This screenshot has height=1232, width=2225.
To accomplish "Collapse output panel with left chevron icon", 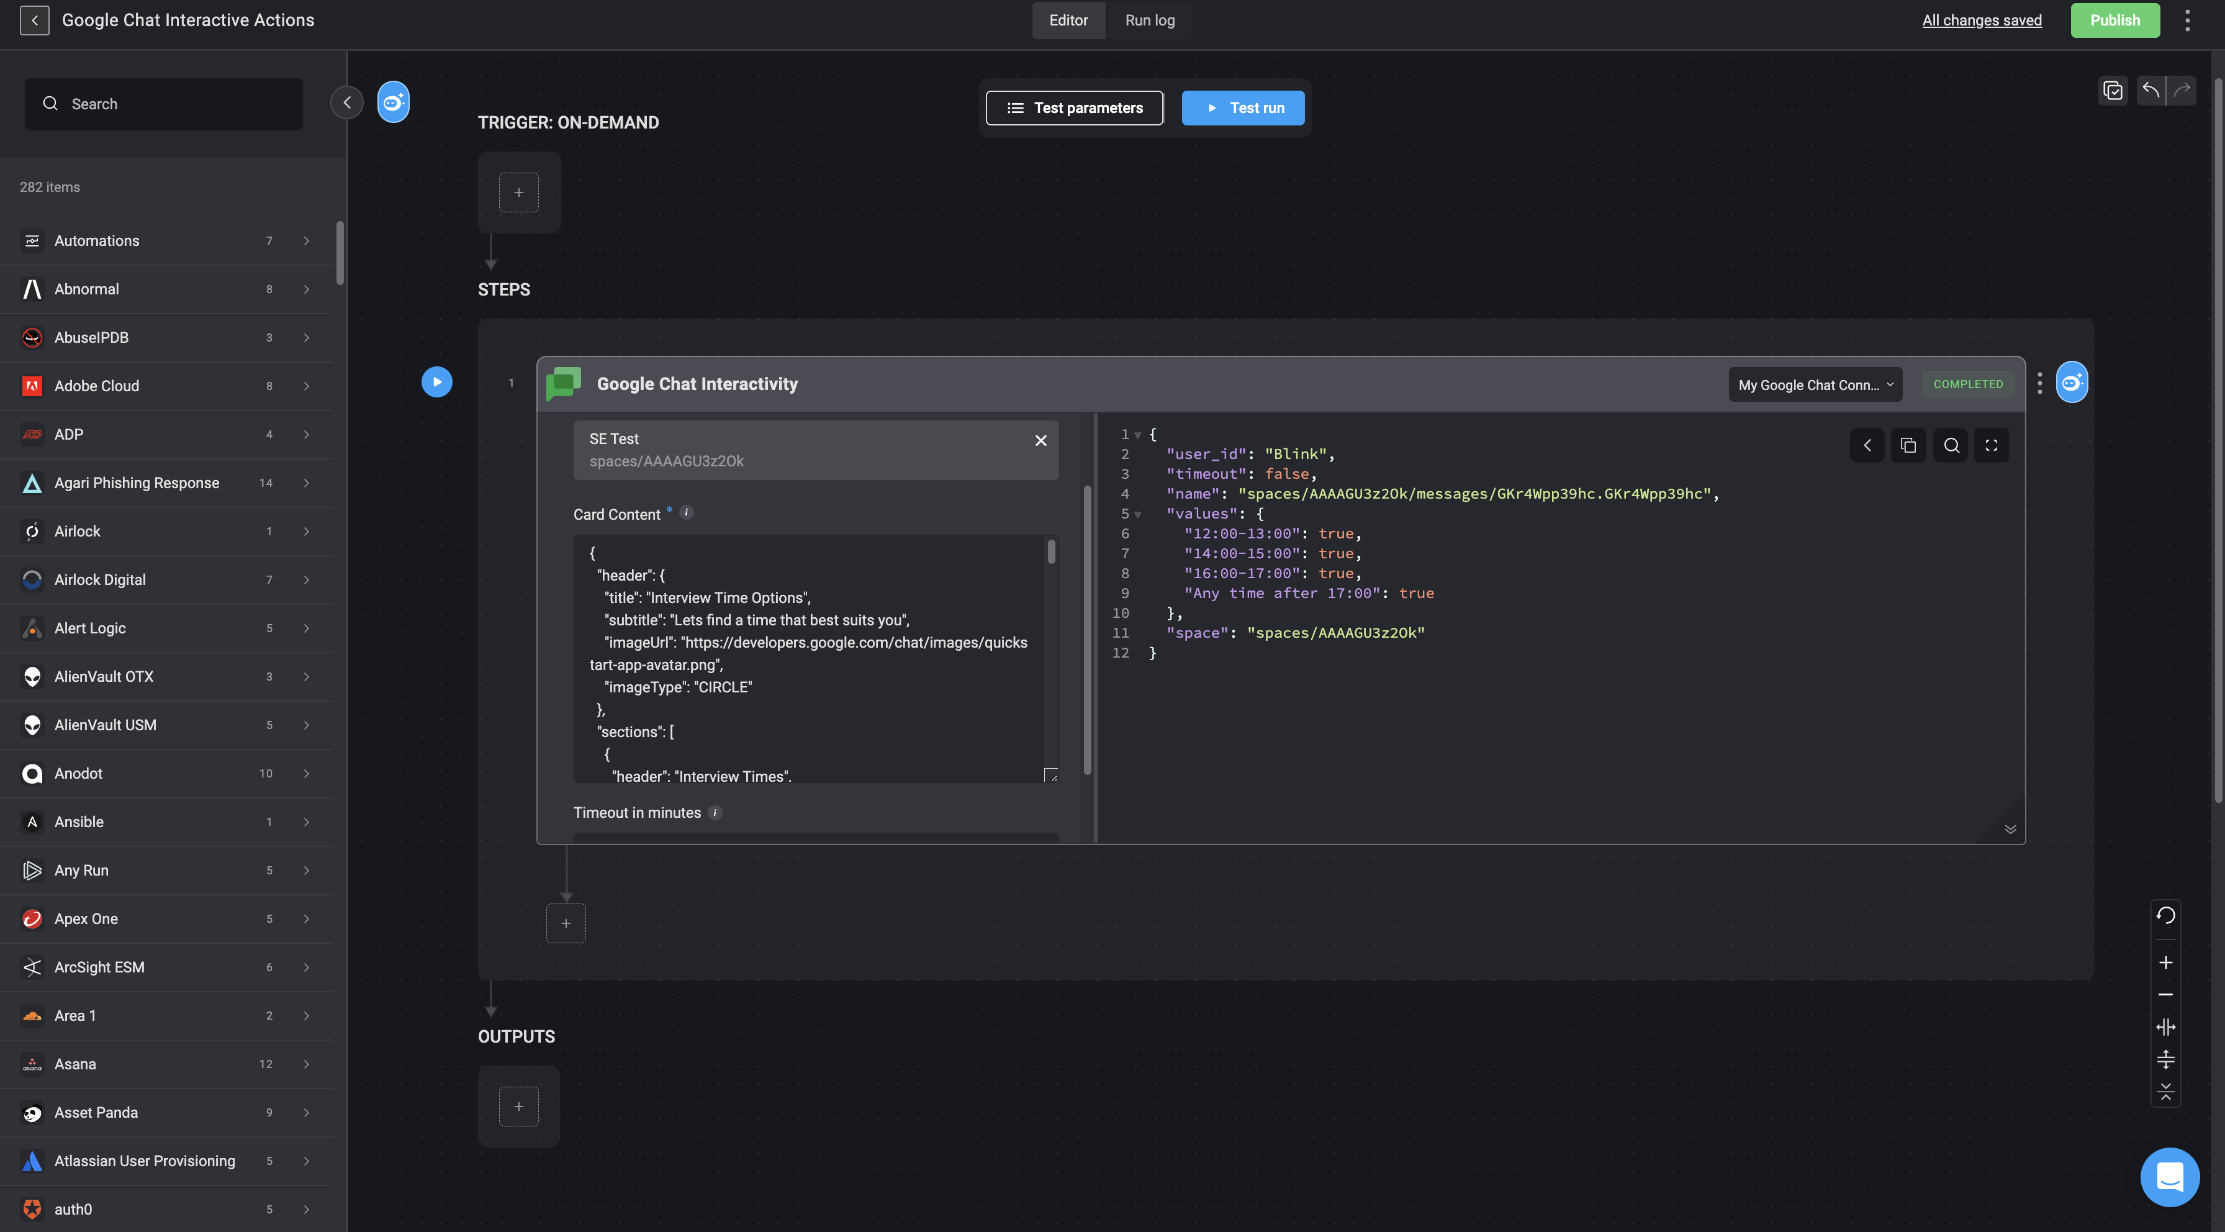I will pyautogui.click(x=1867, y=446).
